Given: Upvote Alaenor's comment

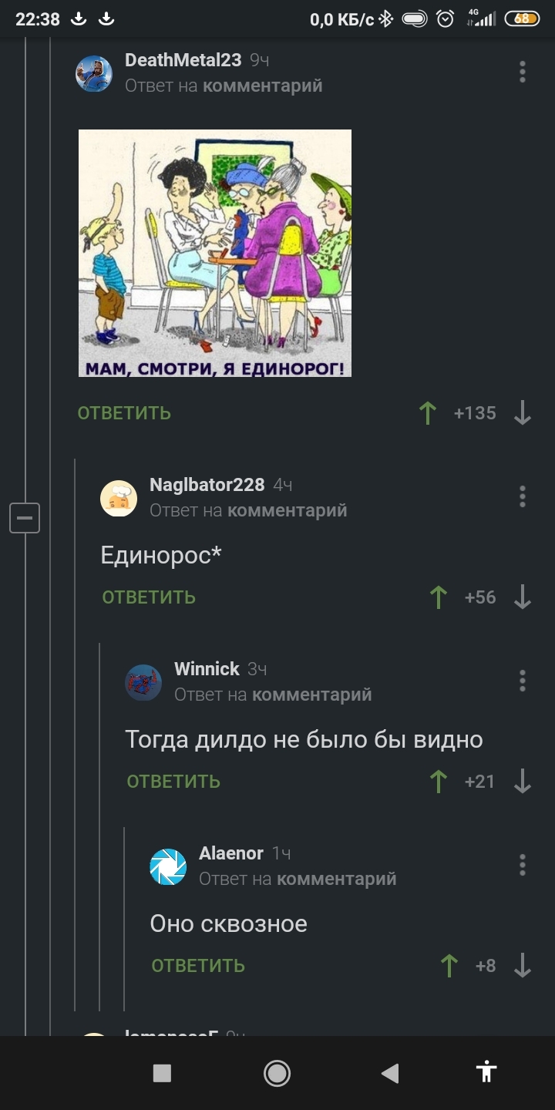Looking at the screenshot, I should point(449,966).
